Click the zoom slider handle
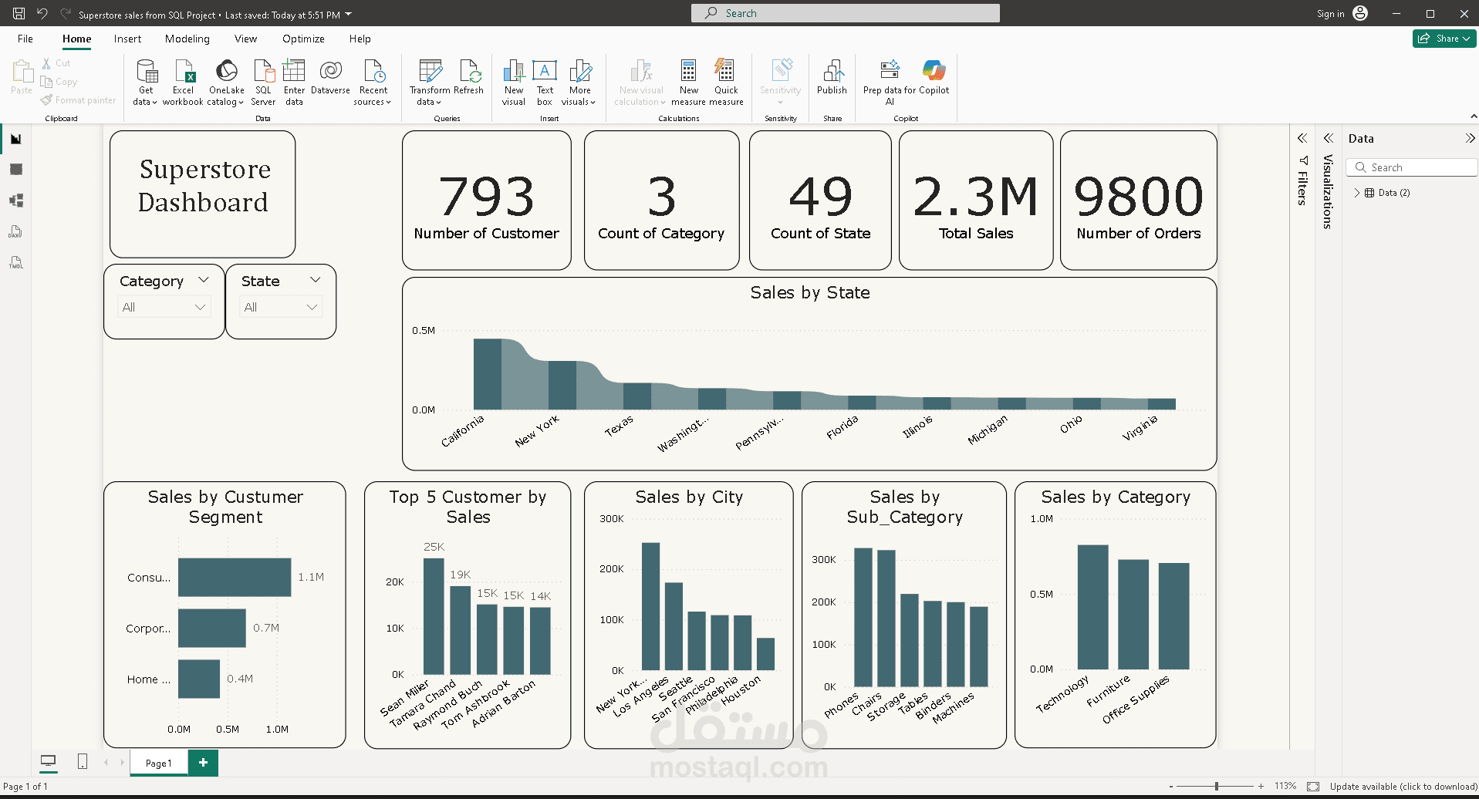The image size is (1479, 799). tap(1217, 787)
